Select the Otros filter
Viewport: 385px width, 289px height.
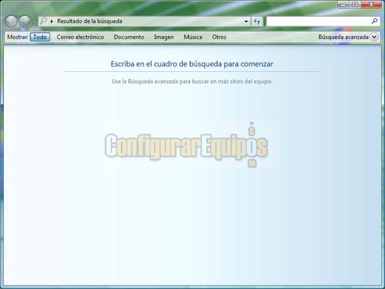click(x=219, y=37)
